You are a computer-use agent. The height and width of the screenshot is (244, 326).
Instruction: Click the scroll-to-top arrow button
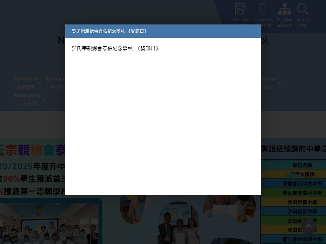pos(308,226)
